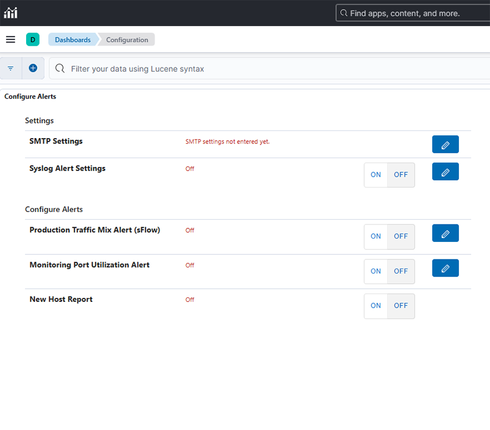Click the bar-chart logo icon in top bar

point(10,12)
